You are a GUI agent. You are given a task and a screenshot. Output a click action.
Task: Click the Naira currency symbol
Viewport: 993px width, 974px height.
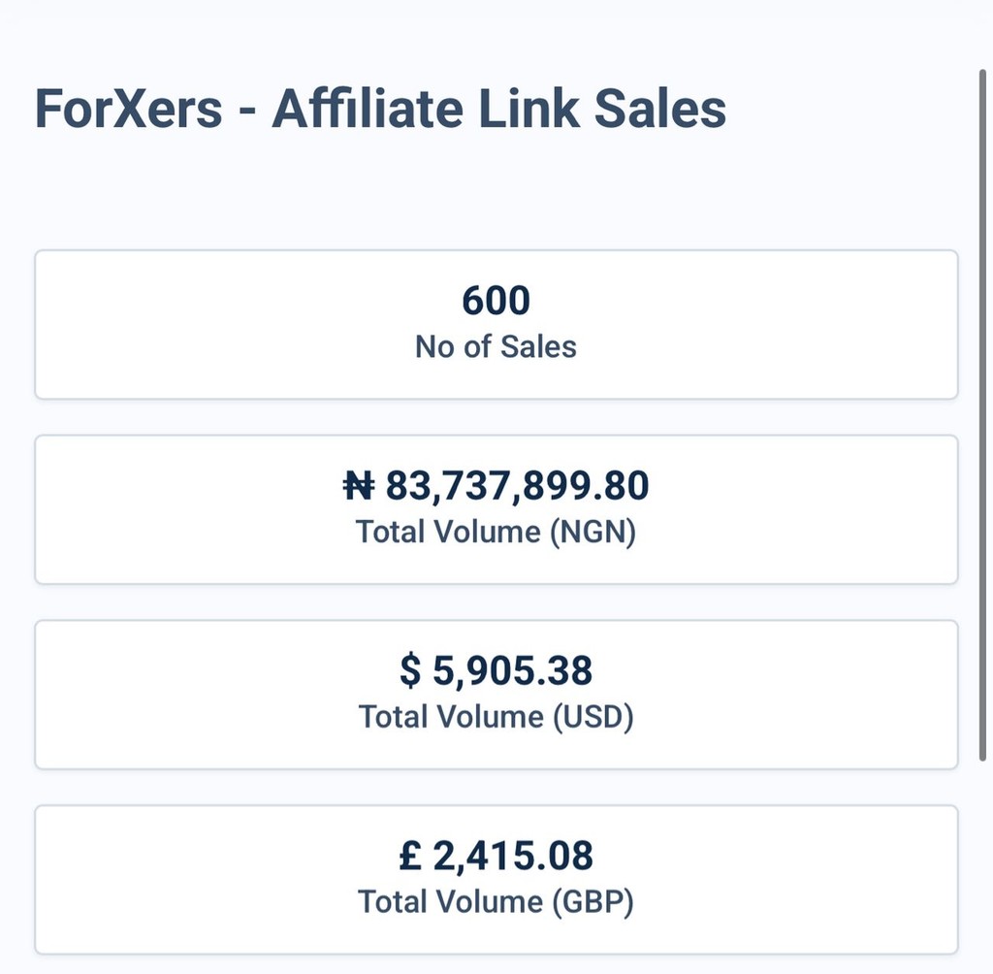(x=360, y=486)
